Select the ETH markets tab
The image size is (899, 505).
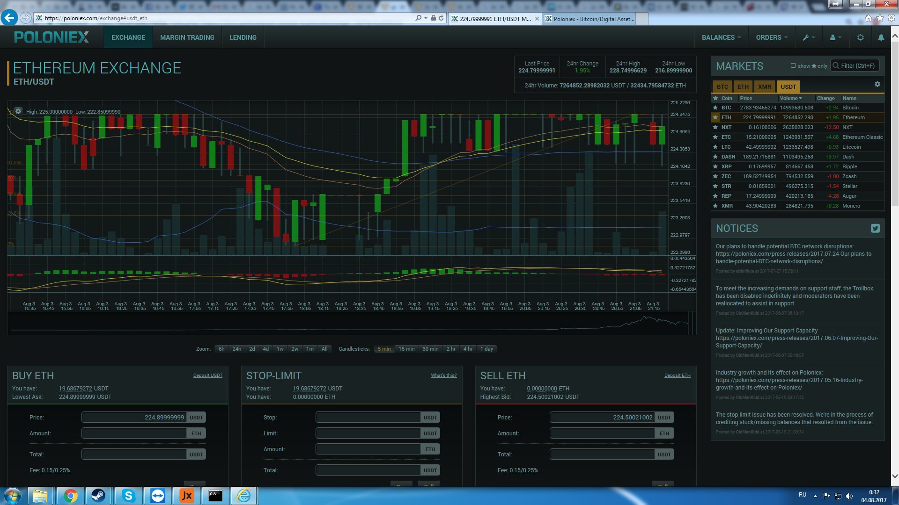point(743,87)
